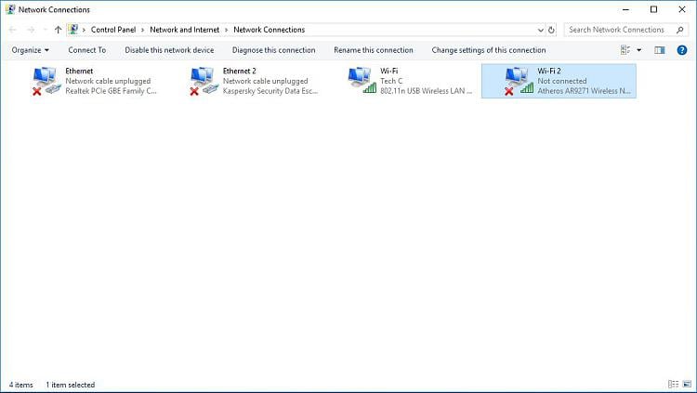This screenshot has width=697, height=393.
Task: Click Rename this connection
Action: point(374,50)
